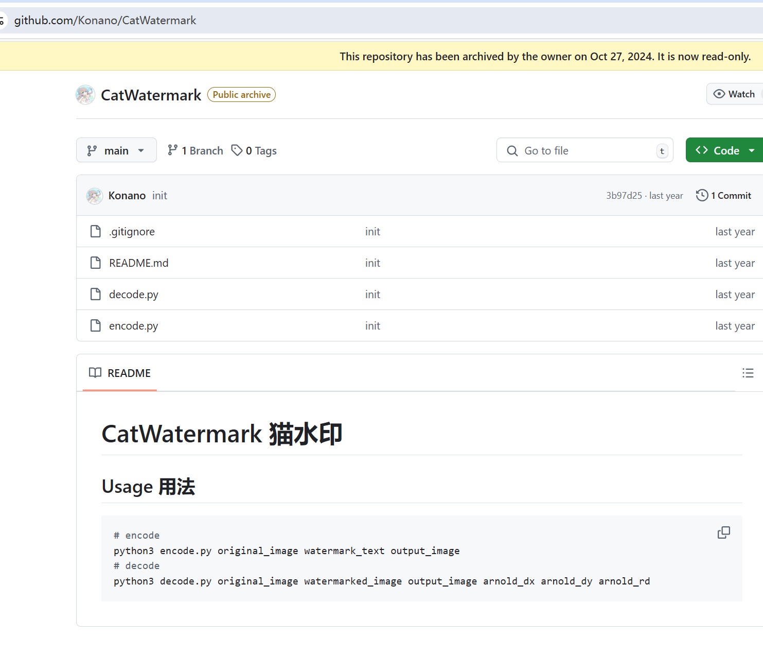Viewport: 763px width, 654px height.
Task: Click the Watch button
Action: (x=735, y=94)
